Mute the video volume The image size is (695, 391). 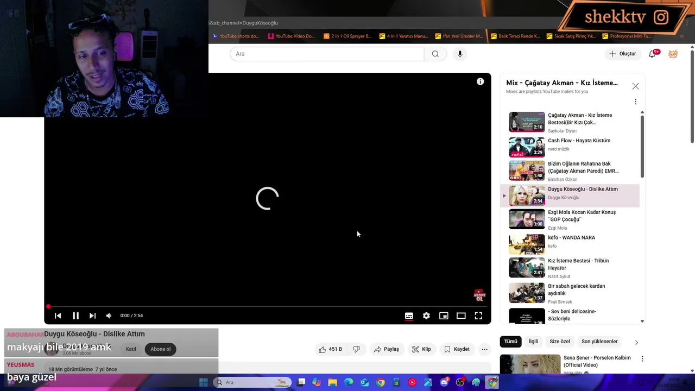click(109, 316)
